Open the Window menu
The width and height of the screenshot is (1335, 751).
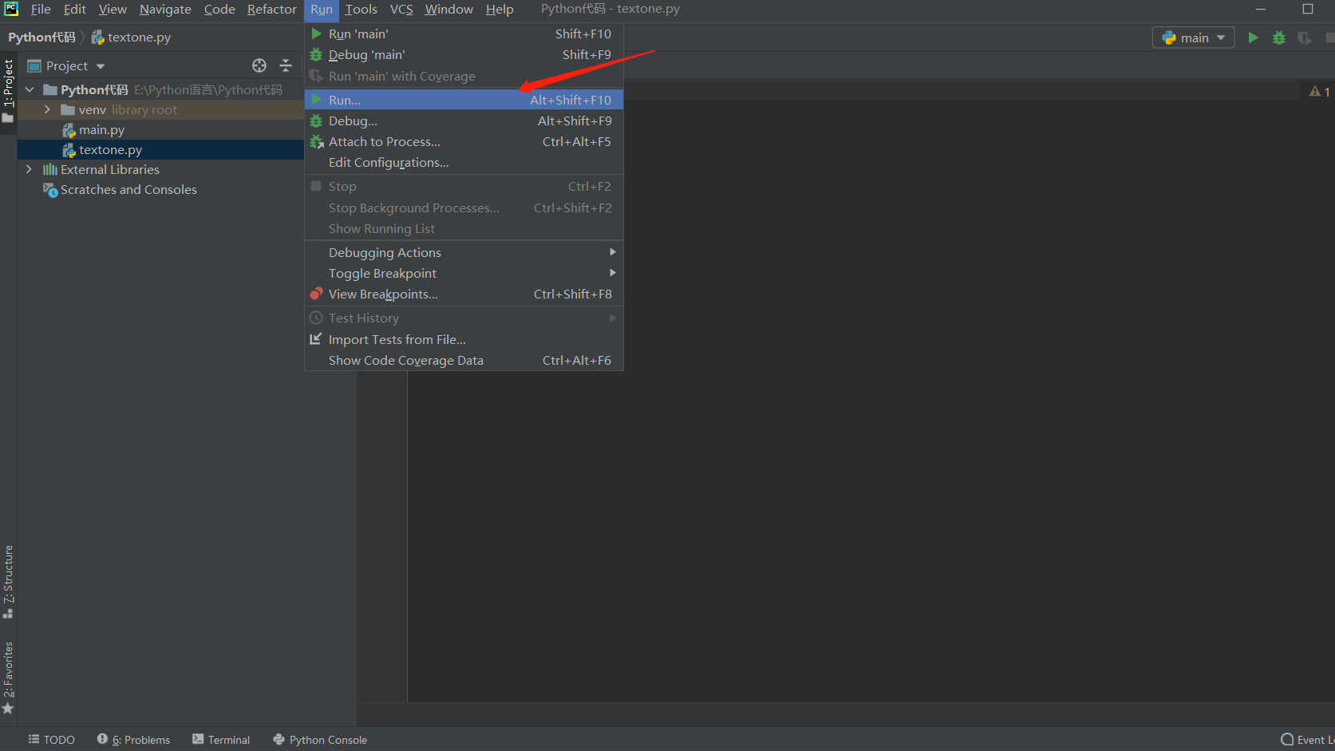pos(448,10)
